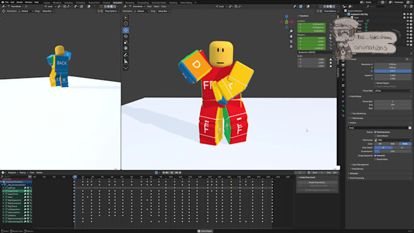Click output path folder browse icon

click(x=410, y=128)
